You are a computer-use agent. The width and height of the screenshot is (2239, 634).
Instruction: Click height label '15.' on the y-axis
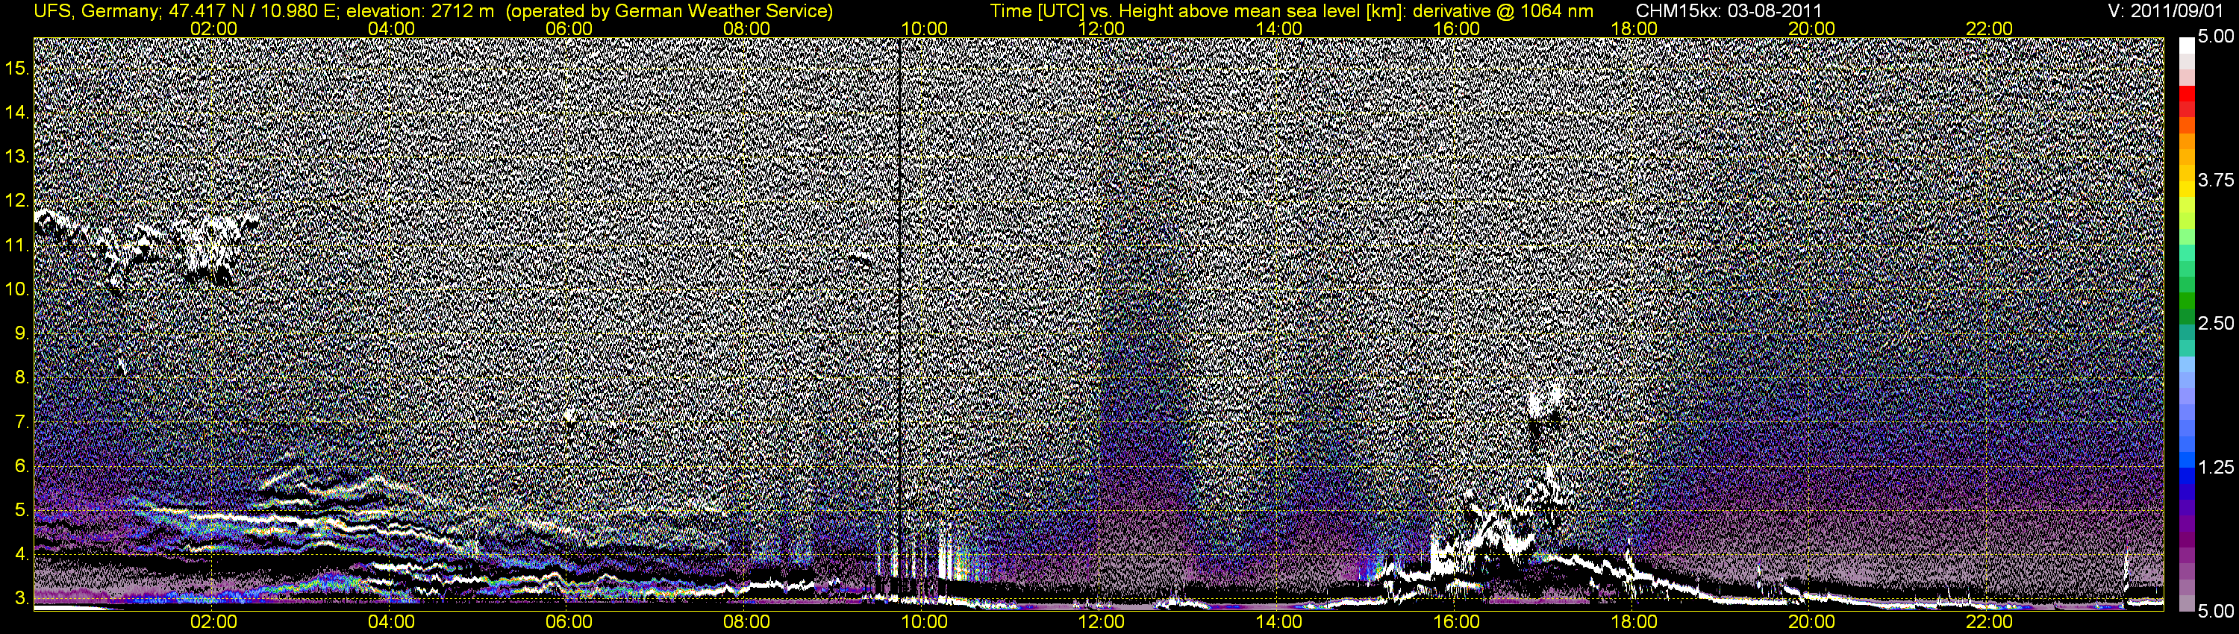click(18, 69)
